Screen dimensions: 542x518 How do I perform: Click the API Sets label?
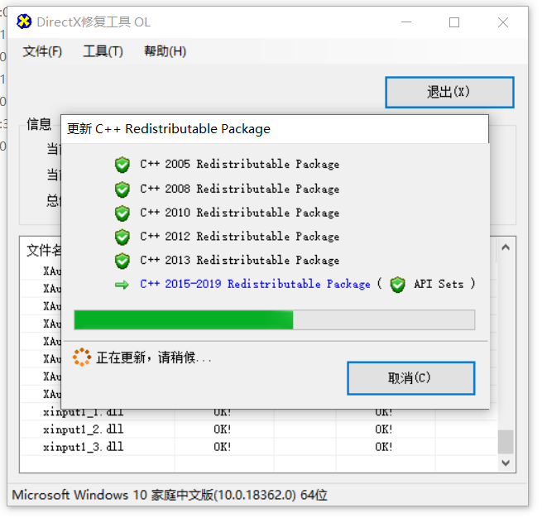pos(439,285)
